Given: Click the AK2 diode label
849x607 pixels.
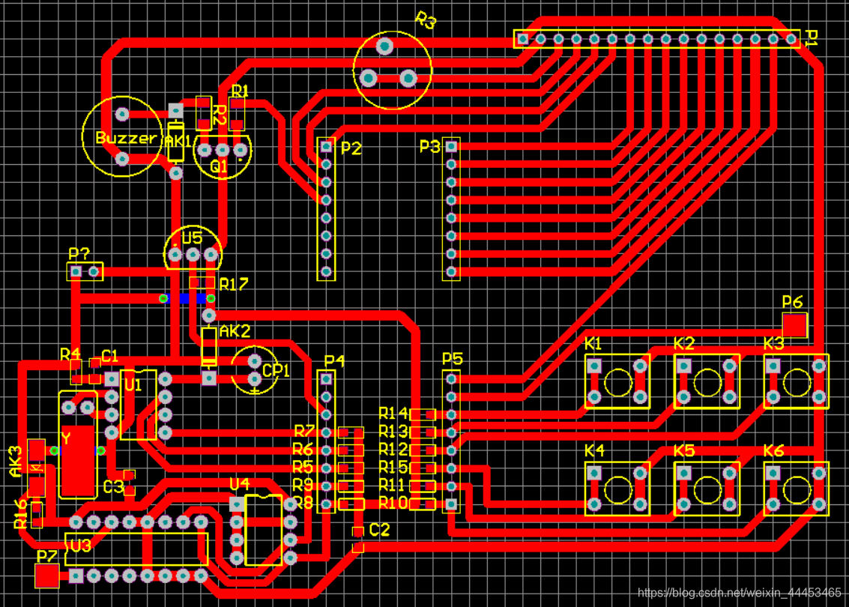Looking at the screenshot, I should click(235, 330).
